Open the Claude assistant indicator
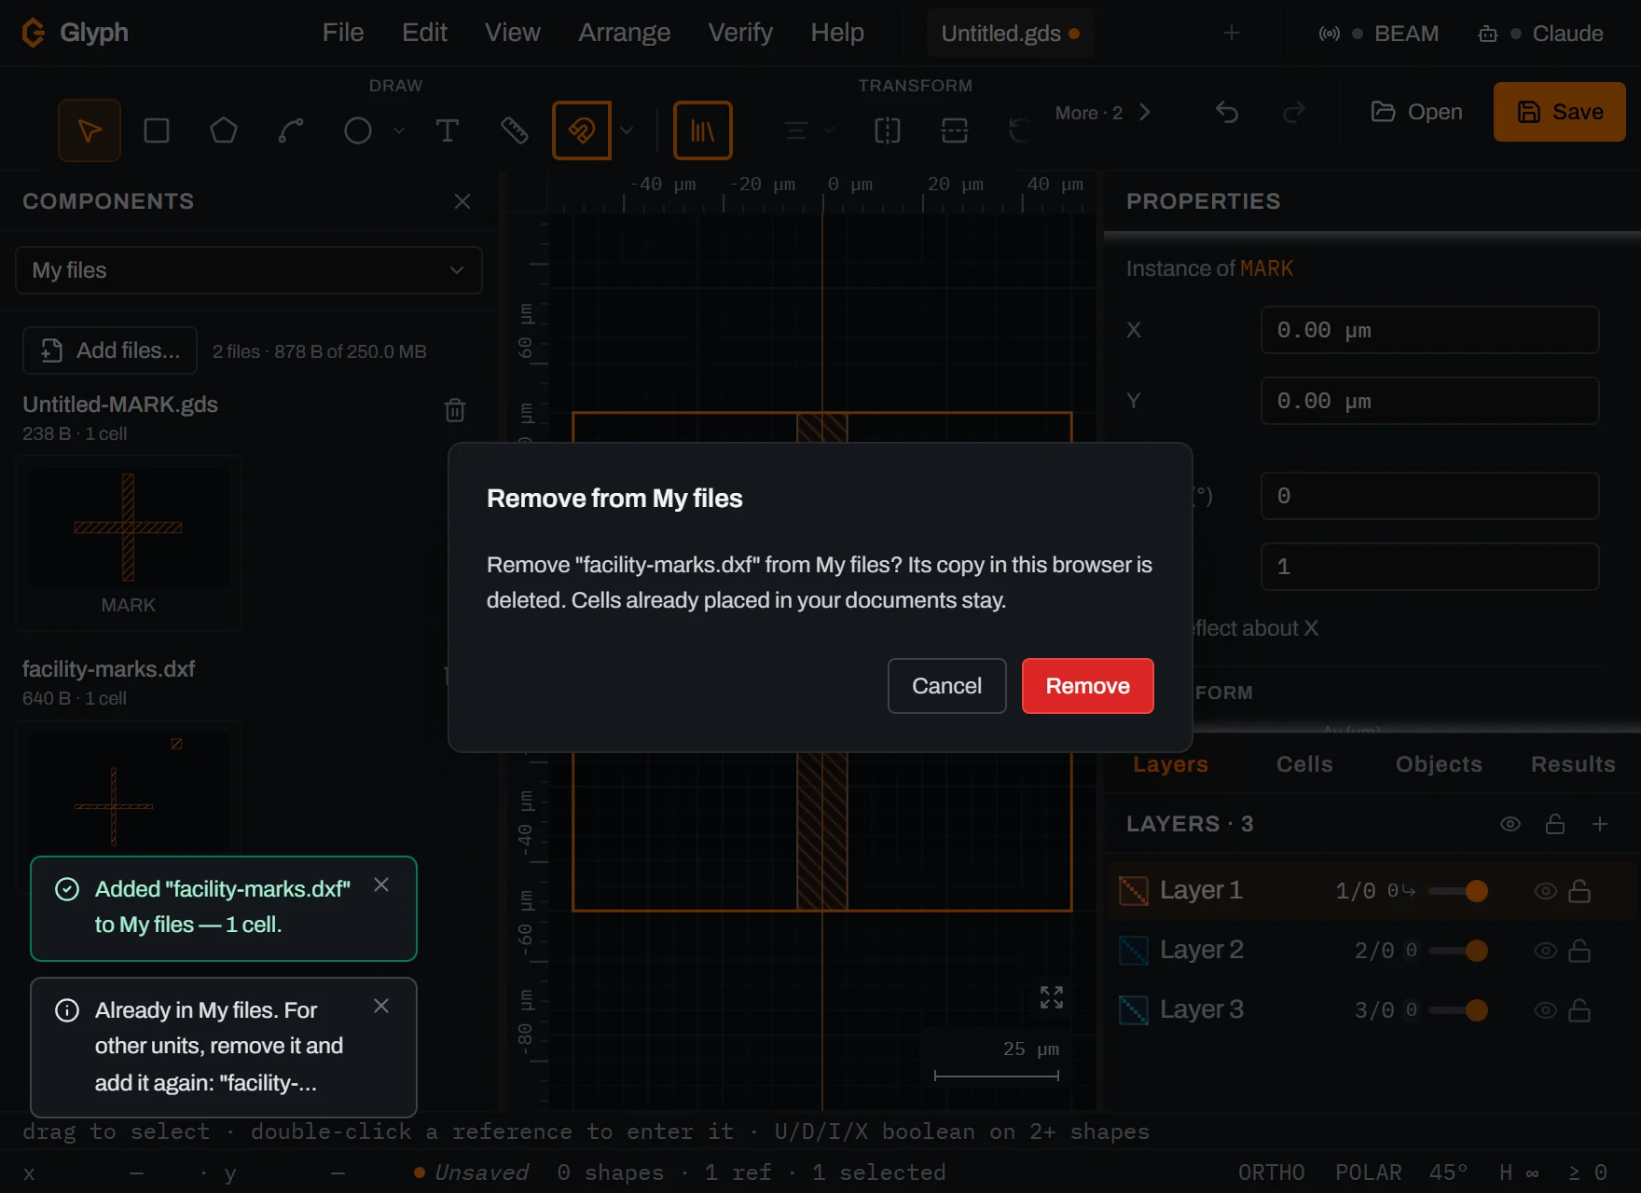The width and height of the screenshot is (1641, 1193). [x=1540, y=34]
